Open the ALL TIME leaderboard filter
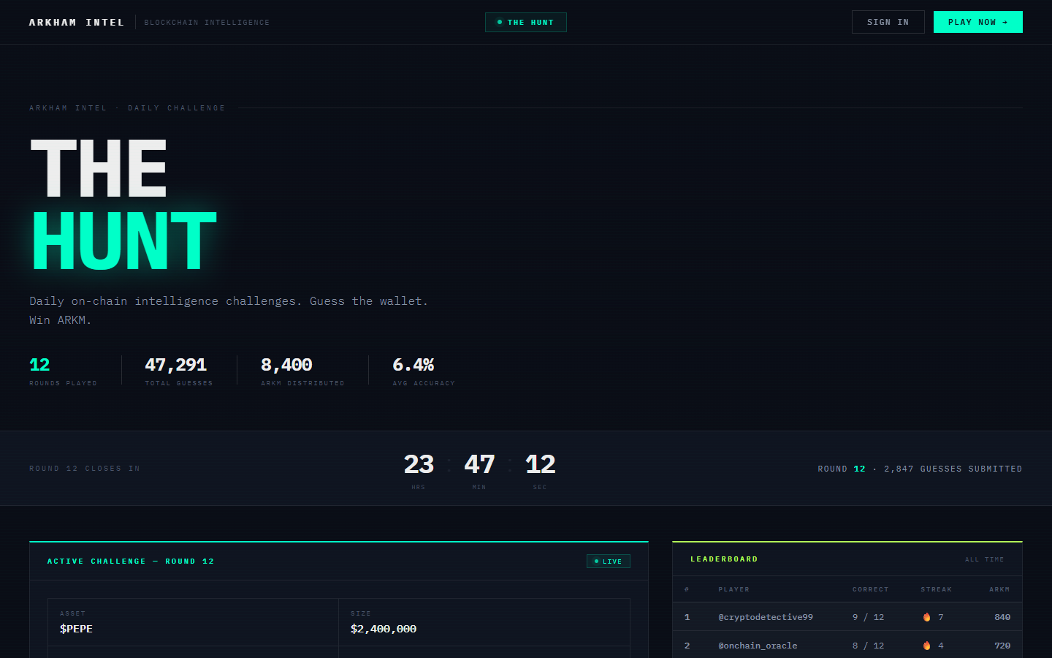Viewport: 1052px width, 658px height. [x=984, y=559]
